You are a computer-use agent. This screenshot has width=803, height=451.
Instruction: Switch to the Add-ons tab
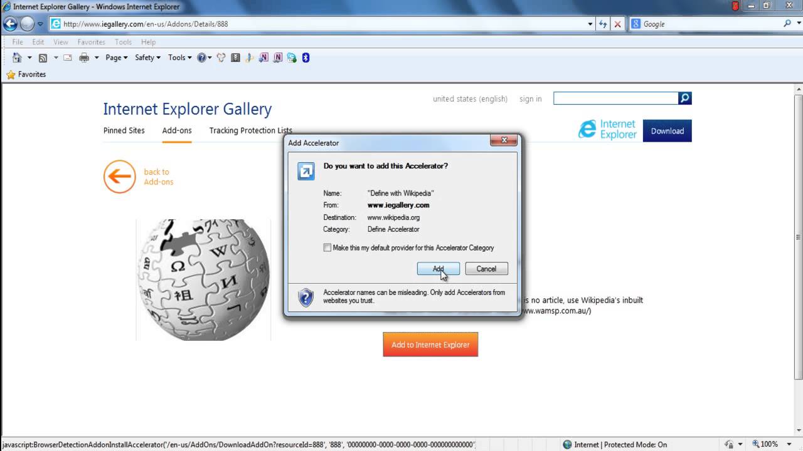(x=177, y=130)
